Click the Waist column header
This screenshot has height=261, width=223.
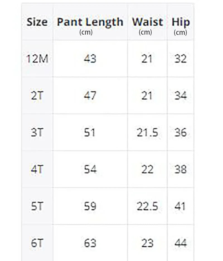(147, 22)
